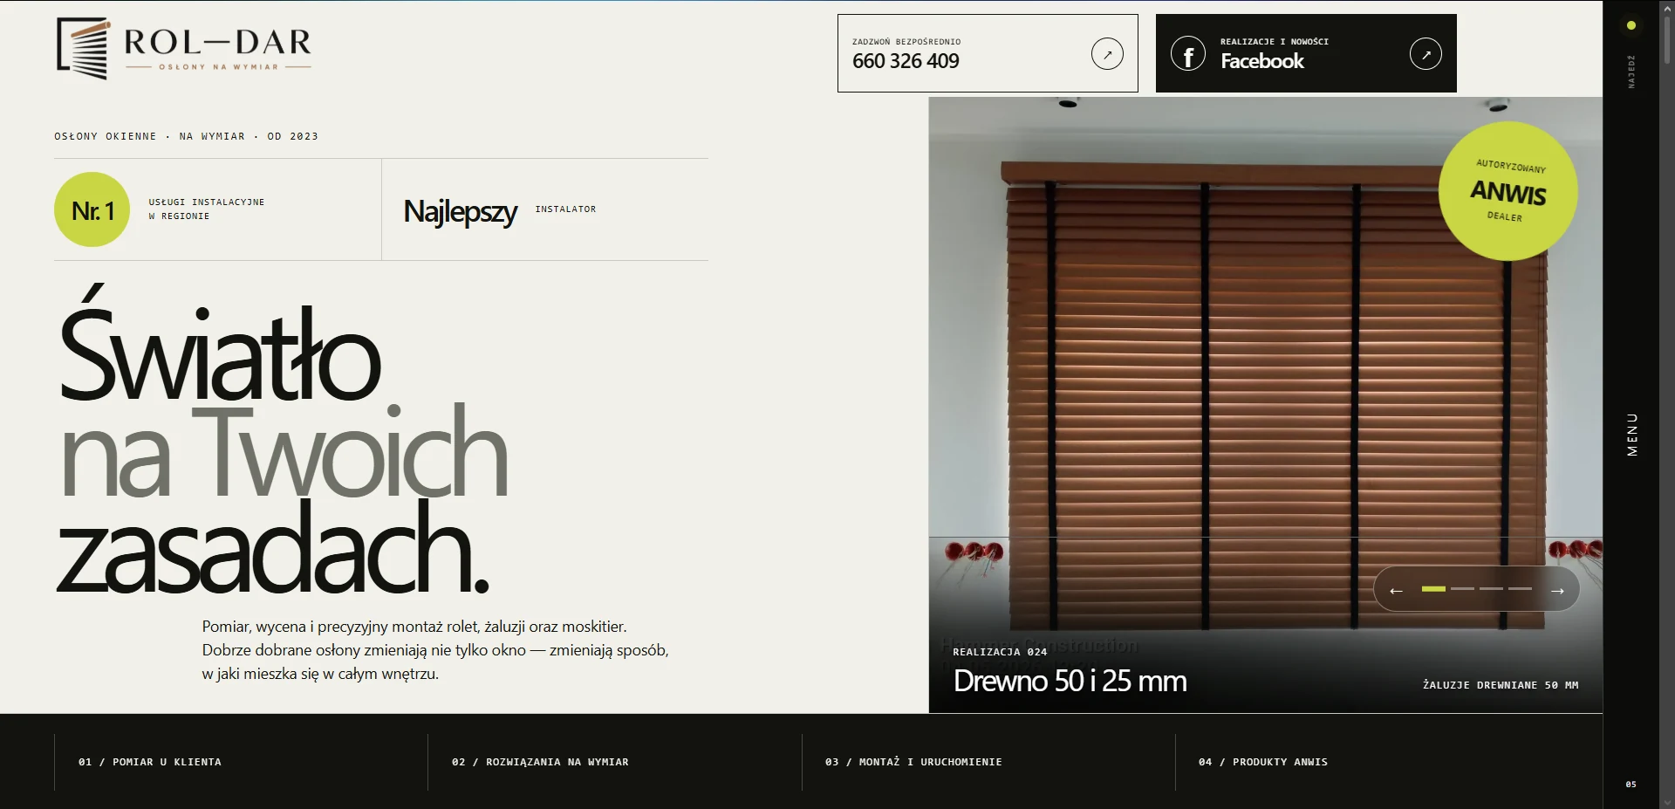Screen dimensions: 1675x809
Task: Click the "INSTALATOR" label
Action: point(565,209)
